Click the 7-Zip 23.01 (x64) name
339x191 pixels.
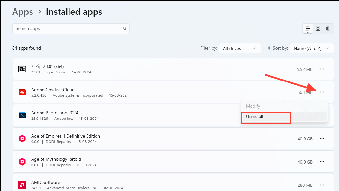[x=47, y=66]
